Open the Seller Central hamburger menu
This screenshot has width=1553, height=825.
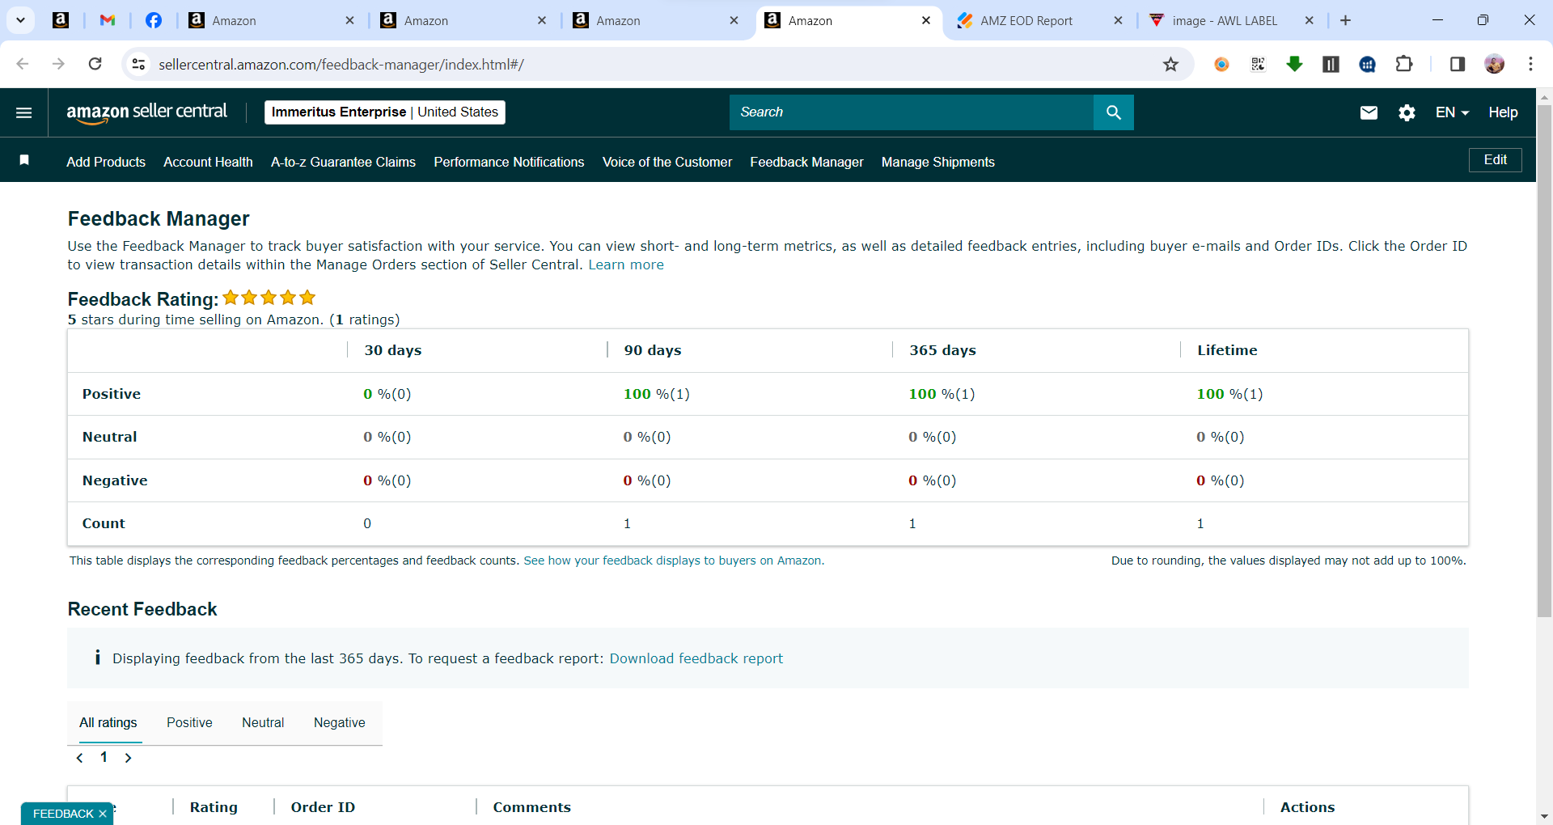click(24, 112)
